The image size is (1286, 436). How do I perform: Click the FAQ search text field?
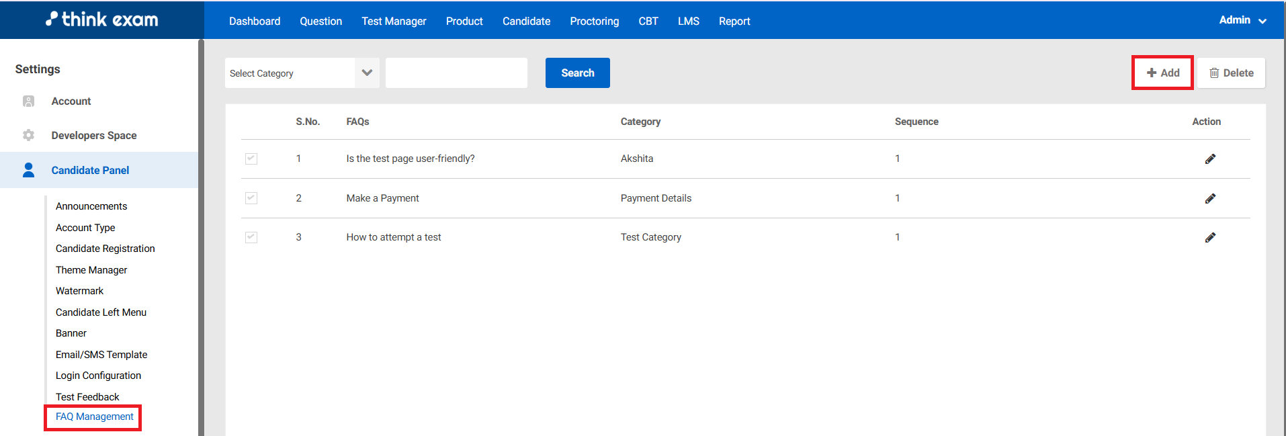[456, 73]
